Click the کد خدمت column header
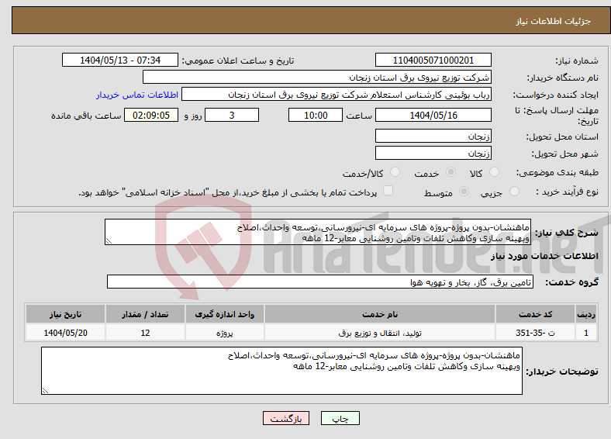Viewport: 611px width, 439px height. [535, 314]
